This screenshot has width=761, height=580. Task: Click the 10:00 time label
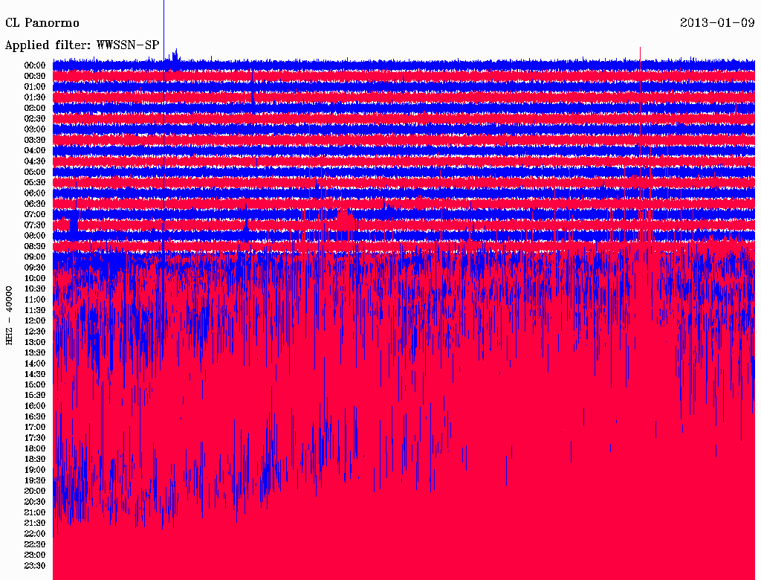35,278
